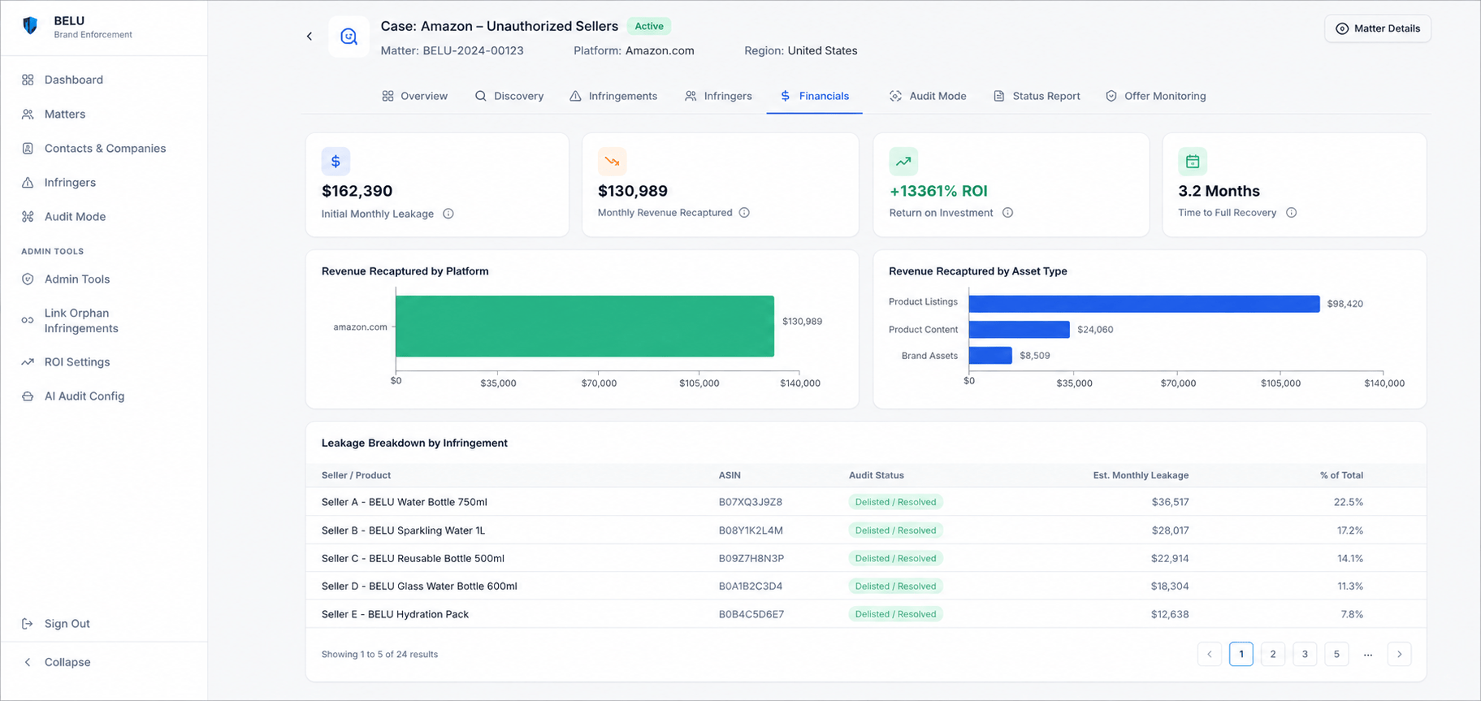Click the calendar icon on recovery card
The width and height of the screenshot is (1481, 701).
[x=1193, y=162]
